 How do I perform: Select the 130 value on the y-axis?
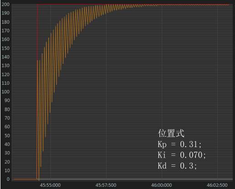click(x=5, y=66)
